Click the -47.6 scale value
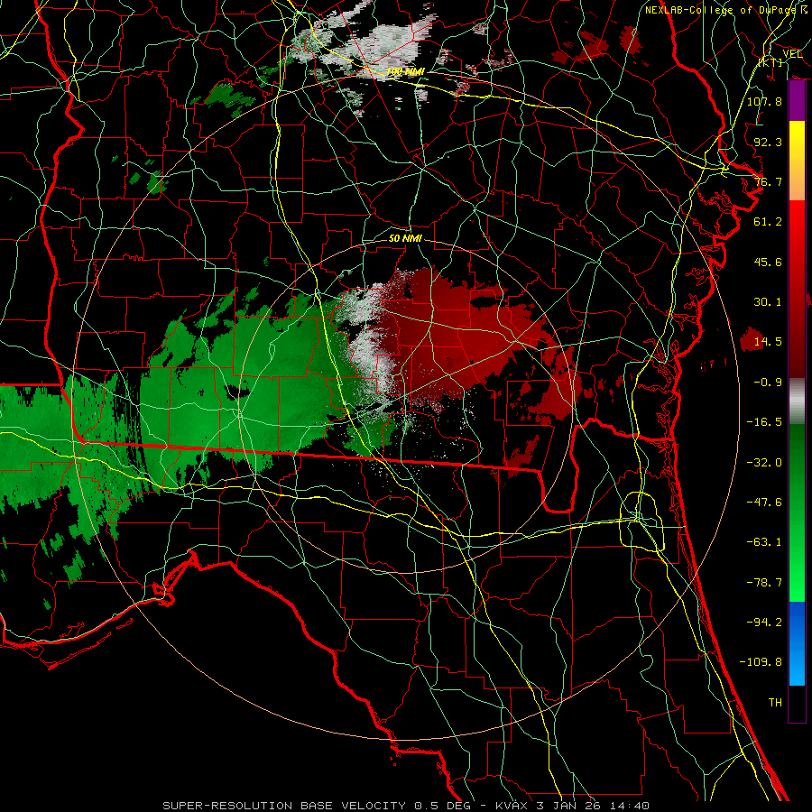Viewport: 812px width, 812px height. click(764, 503)
